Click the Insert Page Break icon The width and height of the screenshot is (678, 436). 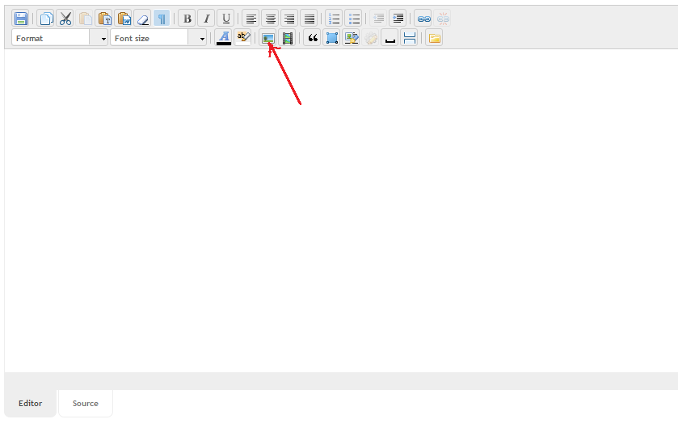pos(409,38)
